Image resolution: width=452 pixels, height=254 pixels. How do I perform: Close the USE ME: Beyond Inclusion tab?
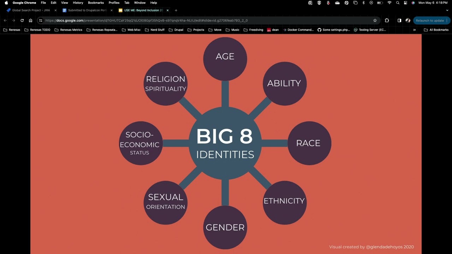click(x=167, y=10)
